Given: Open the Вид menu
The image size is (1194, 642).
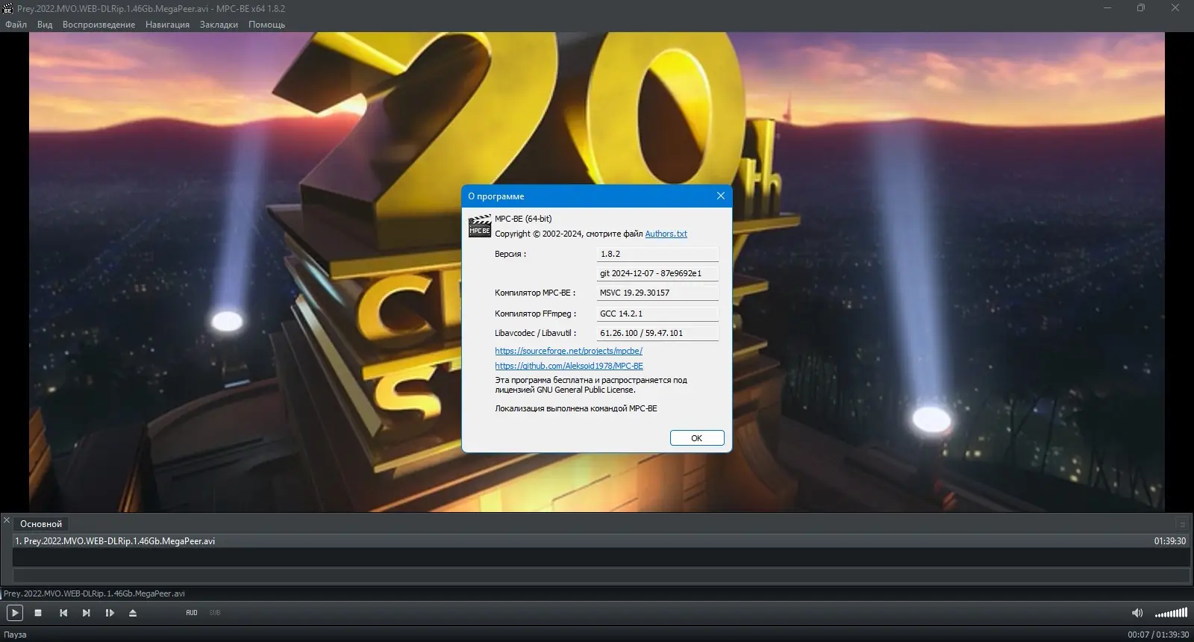Looking at the screenshot, I should [x=45, y=25].
